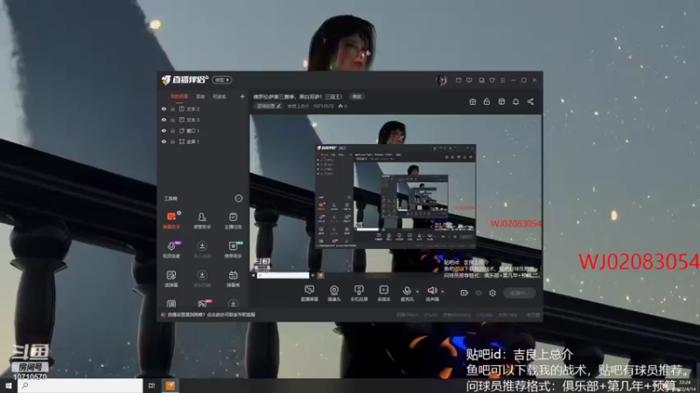Click the share icon beside the bell
The image size is (700, 393).
coord(530,101)
